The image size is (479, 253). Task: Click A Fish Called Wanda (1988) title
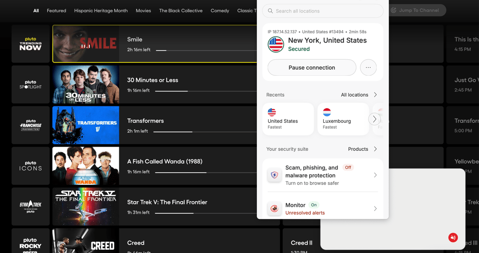point(165,162)
